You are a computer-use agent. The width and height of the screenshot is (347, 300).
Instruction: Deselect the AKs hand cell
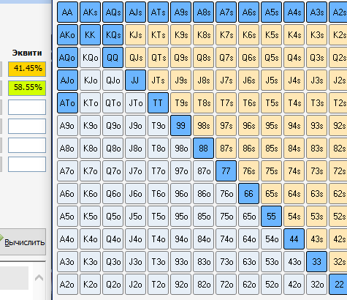pos(90,12)
